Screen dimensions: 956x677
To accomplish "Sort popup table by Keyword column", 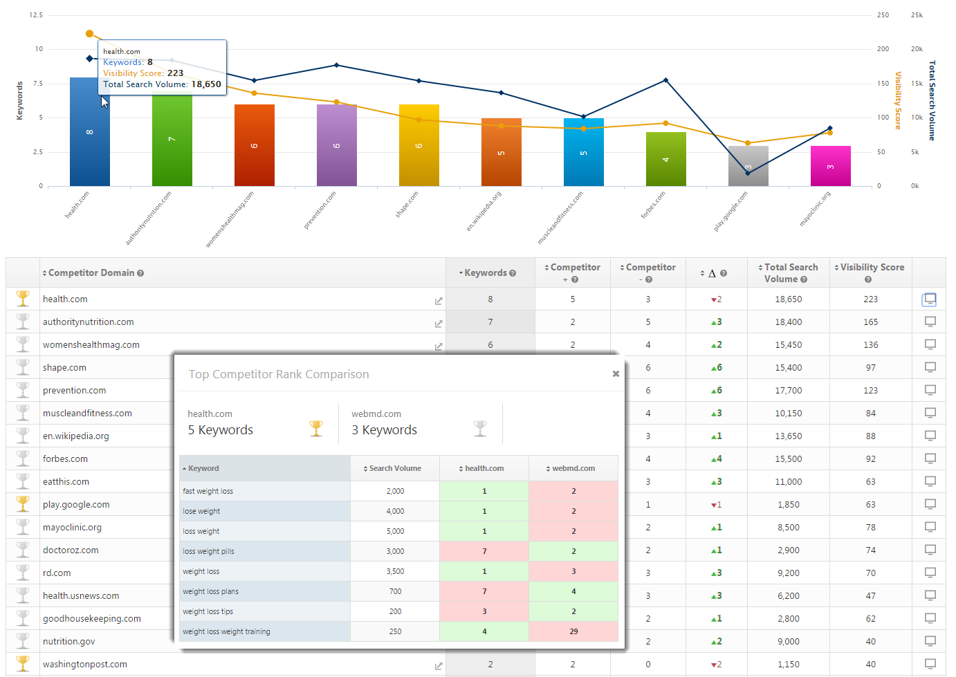I will 203,468.
